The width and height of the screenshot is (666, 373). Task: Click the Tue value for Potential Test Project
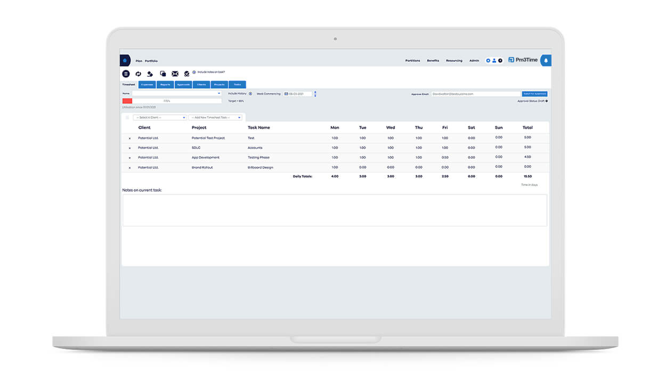click(363, 138)
